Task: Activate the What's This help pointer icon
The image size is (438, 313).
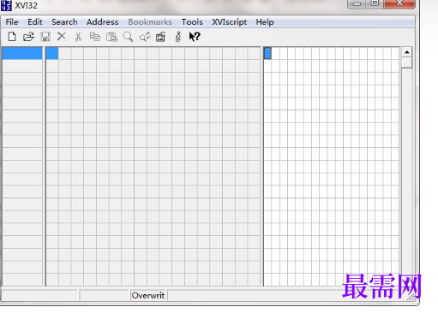Action: (x=195, y=37)
